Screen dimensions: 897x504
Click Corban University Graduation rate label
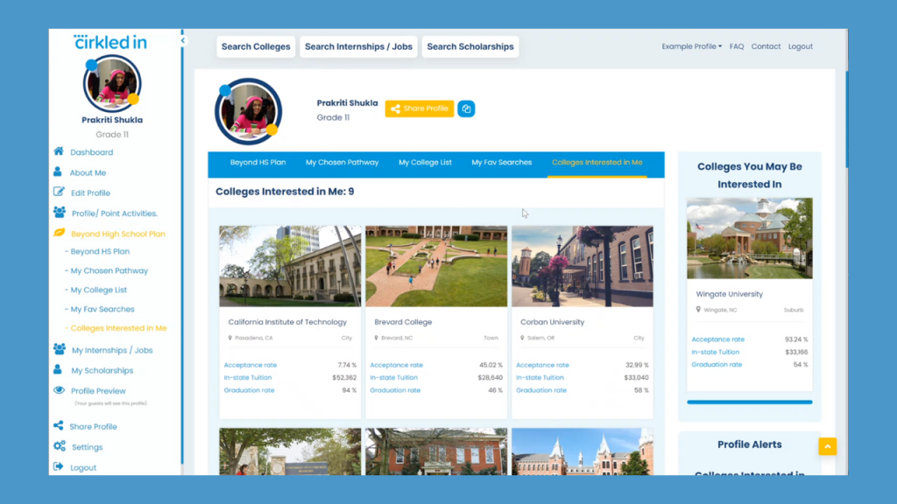(541, 390)
